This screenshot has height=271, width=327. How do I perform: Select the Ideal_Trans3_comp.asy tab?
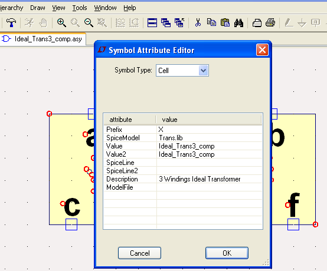(x=43, y=39)
